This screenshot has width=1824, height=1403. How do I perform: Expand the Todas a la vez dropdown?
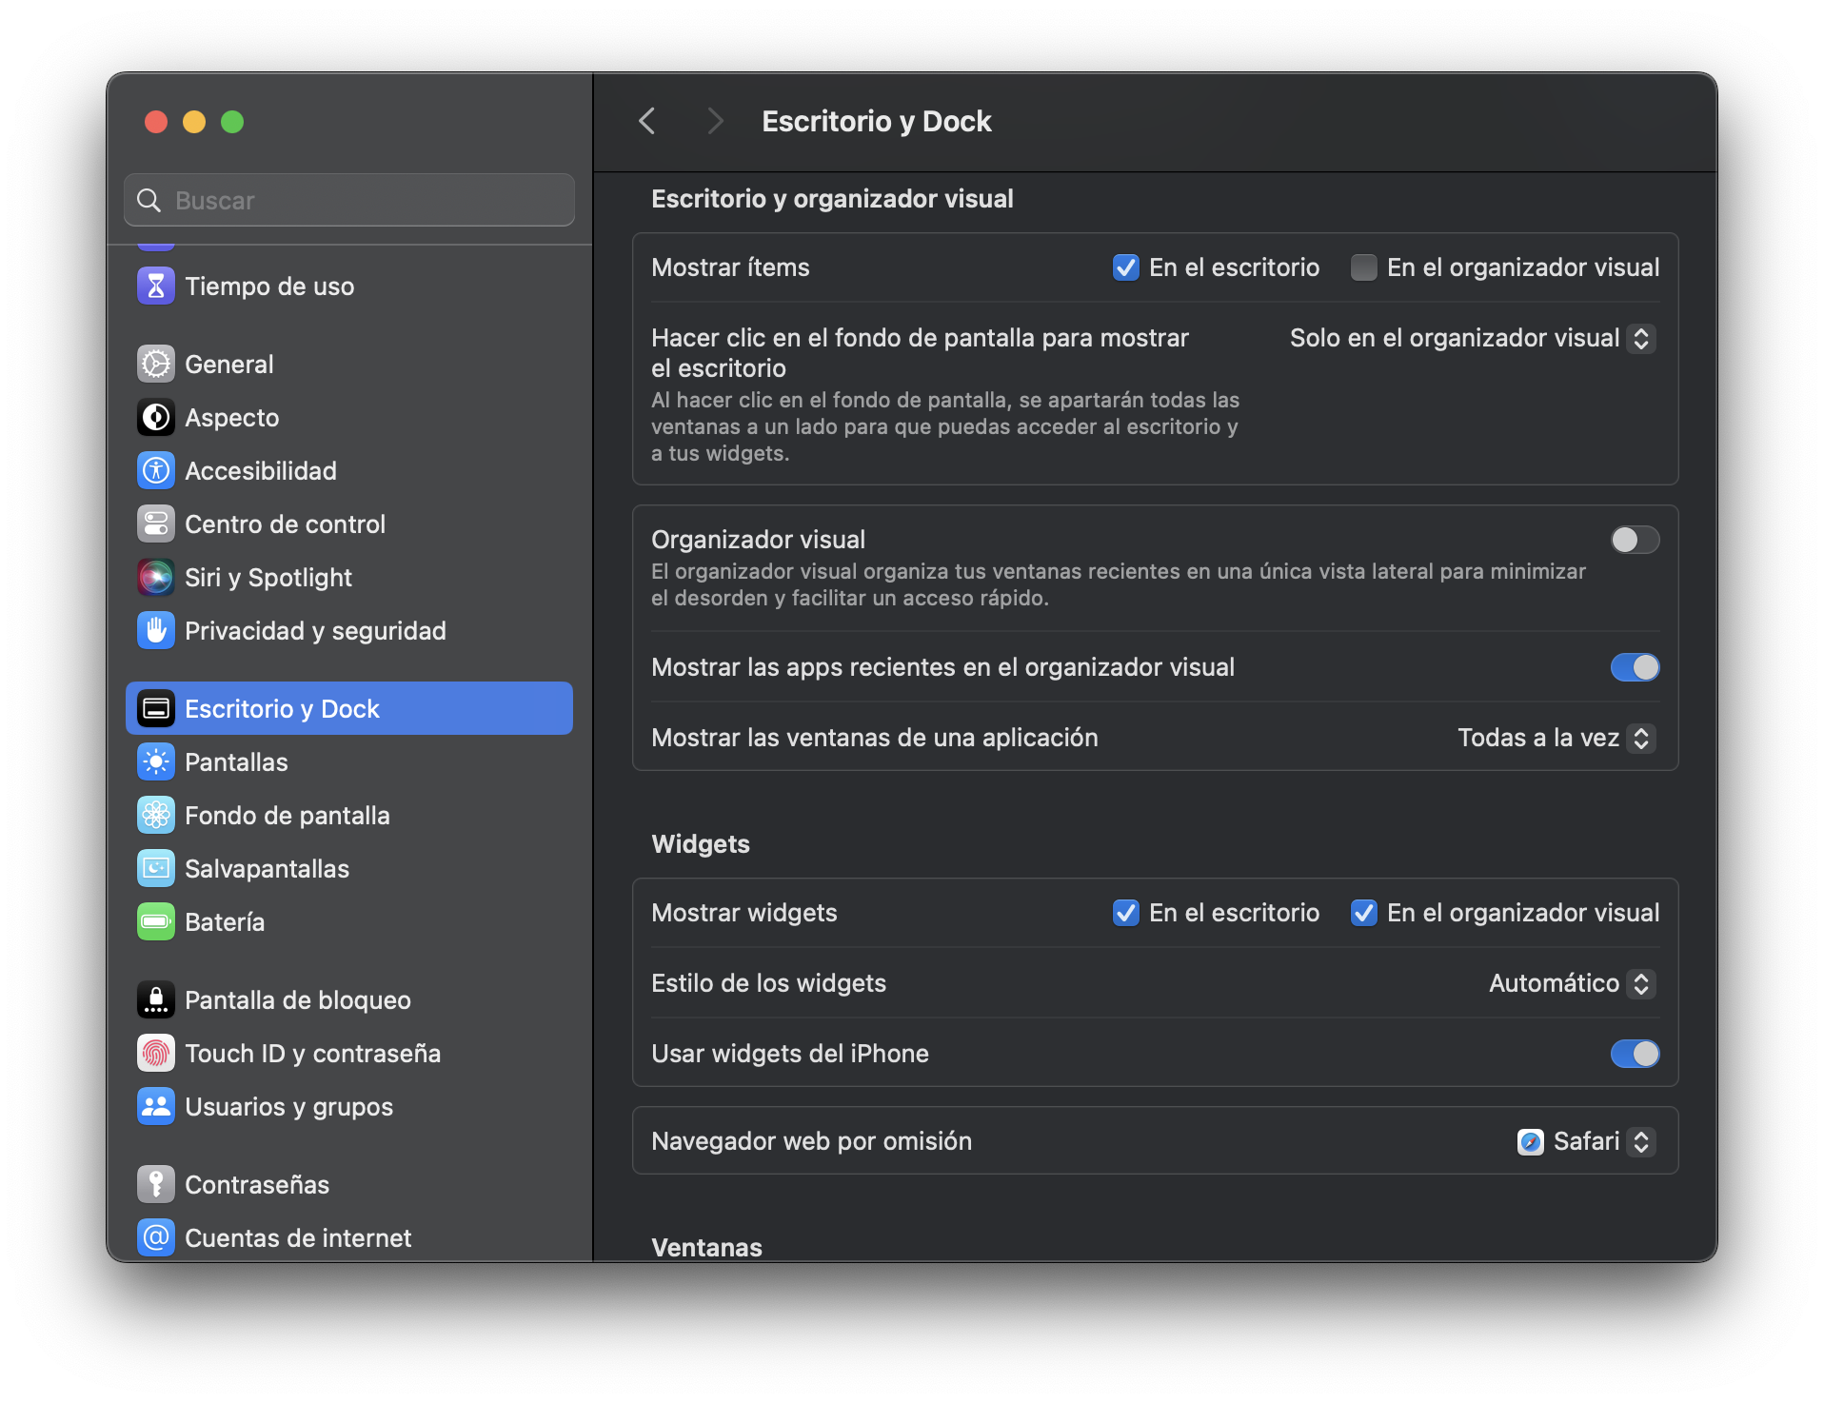tap(1556, 739)
